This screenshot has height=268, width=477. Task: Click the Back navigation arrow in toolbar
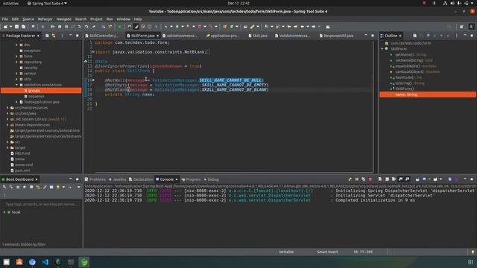click(x=303, y=27)
